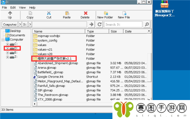Click the Go arrow next to address bar
This screenshot has width=190, height=119.
[x=92, y=24]
